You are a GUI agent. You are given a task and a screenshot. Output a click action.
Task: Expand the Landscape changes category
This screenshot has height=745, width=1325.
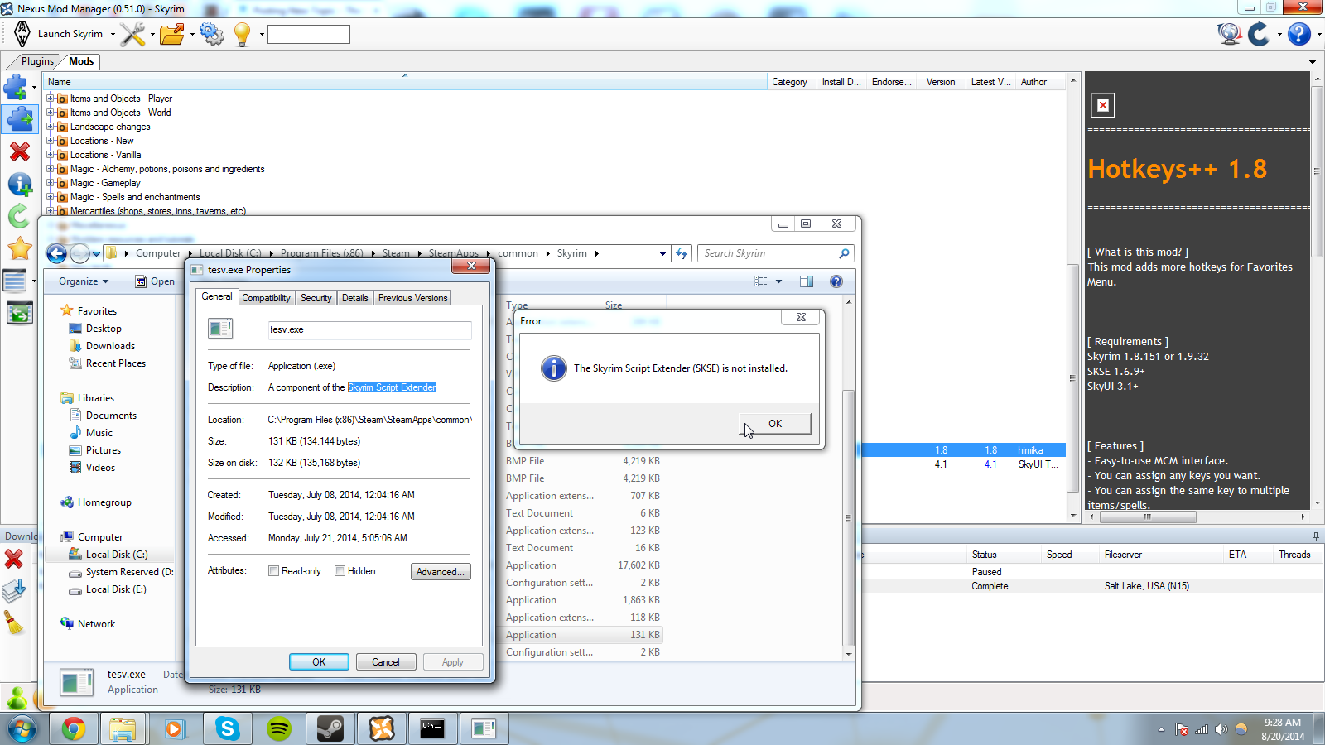pyautogui.click(x=51, y=127)
